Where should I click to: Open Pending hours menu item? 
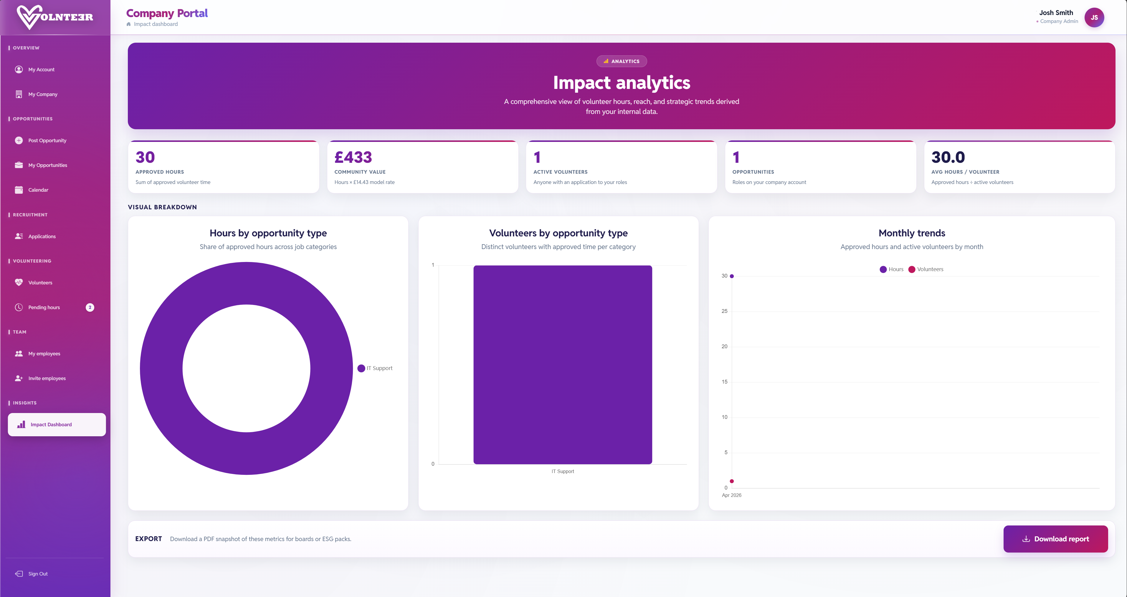[x=57, y=307]
